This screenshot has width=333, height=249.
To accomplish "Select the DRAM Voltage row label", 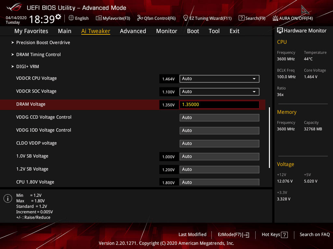I will point(31,104).
